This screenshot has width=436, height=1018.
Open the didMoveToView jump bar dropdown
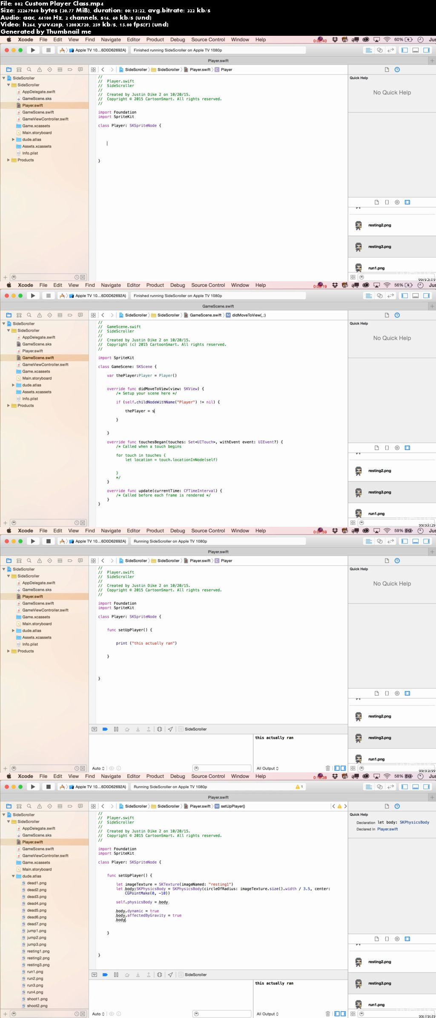tap(248, 315)
